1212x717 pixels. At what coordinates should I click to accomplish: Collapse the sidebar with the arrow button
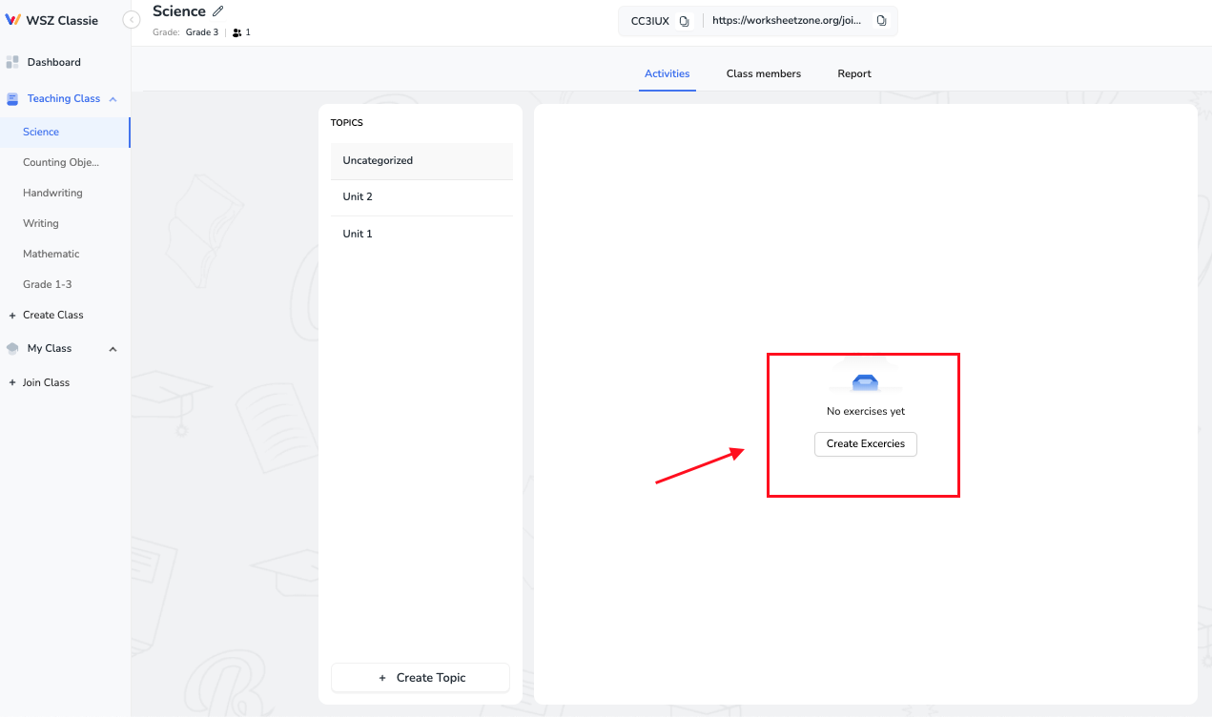pyautogui.click(x=133, y=19)
